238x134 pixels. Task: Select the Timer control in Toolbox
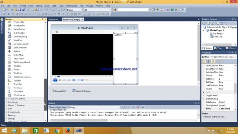coord(16,70)
